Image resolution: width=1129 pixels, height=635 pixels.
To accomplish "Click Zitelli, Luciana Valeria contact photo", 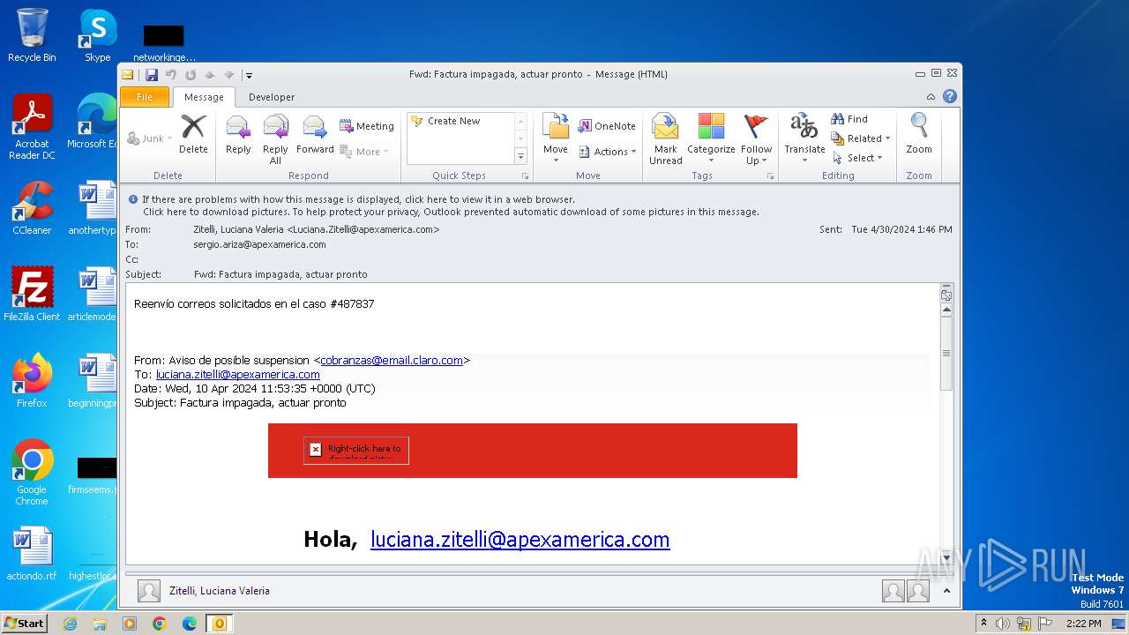I will (149, 591).
